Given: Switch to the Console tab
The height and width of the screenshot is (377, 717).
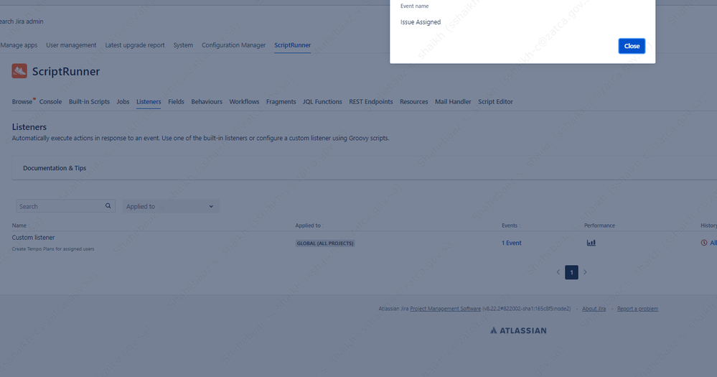Looking at the screenshot, I should (50, 101).
